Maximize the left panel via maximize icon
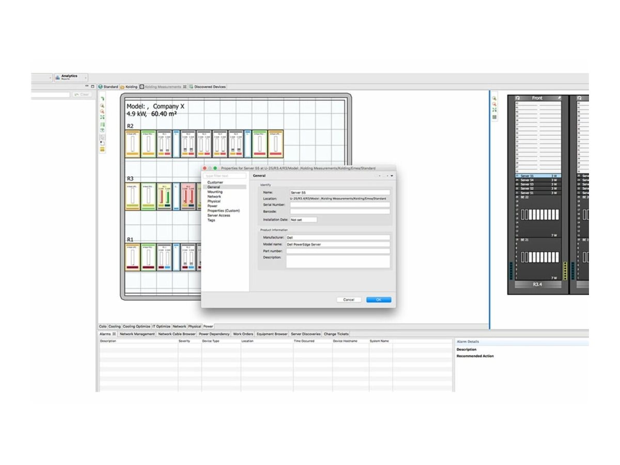Viewport: 620px width, 465px height. 92,86
